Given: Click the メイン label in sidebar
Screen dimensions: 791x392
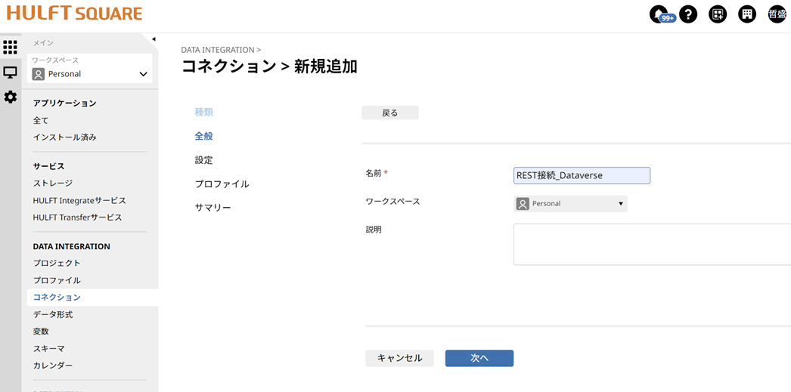Looking at the screenshot, I should tap(43, 43).
